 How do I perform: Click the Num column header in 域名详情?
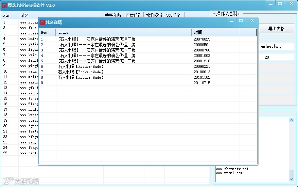click(x=47, y=33)
